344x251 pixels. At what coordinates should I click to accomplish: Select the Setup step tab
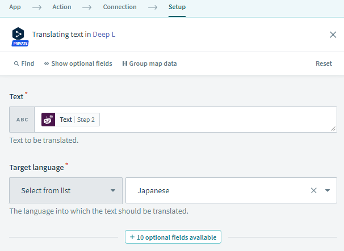pos(177,7)
